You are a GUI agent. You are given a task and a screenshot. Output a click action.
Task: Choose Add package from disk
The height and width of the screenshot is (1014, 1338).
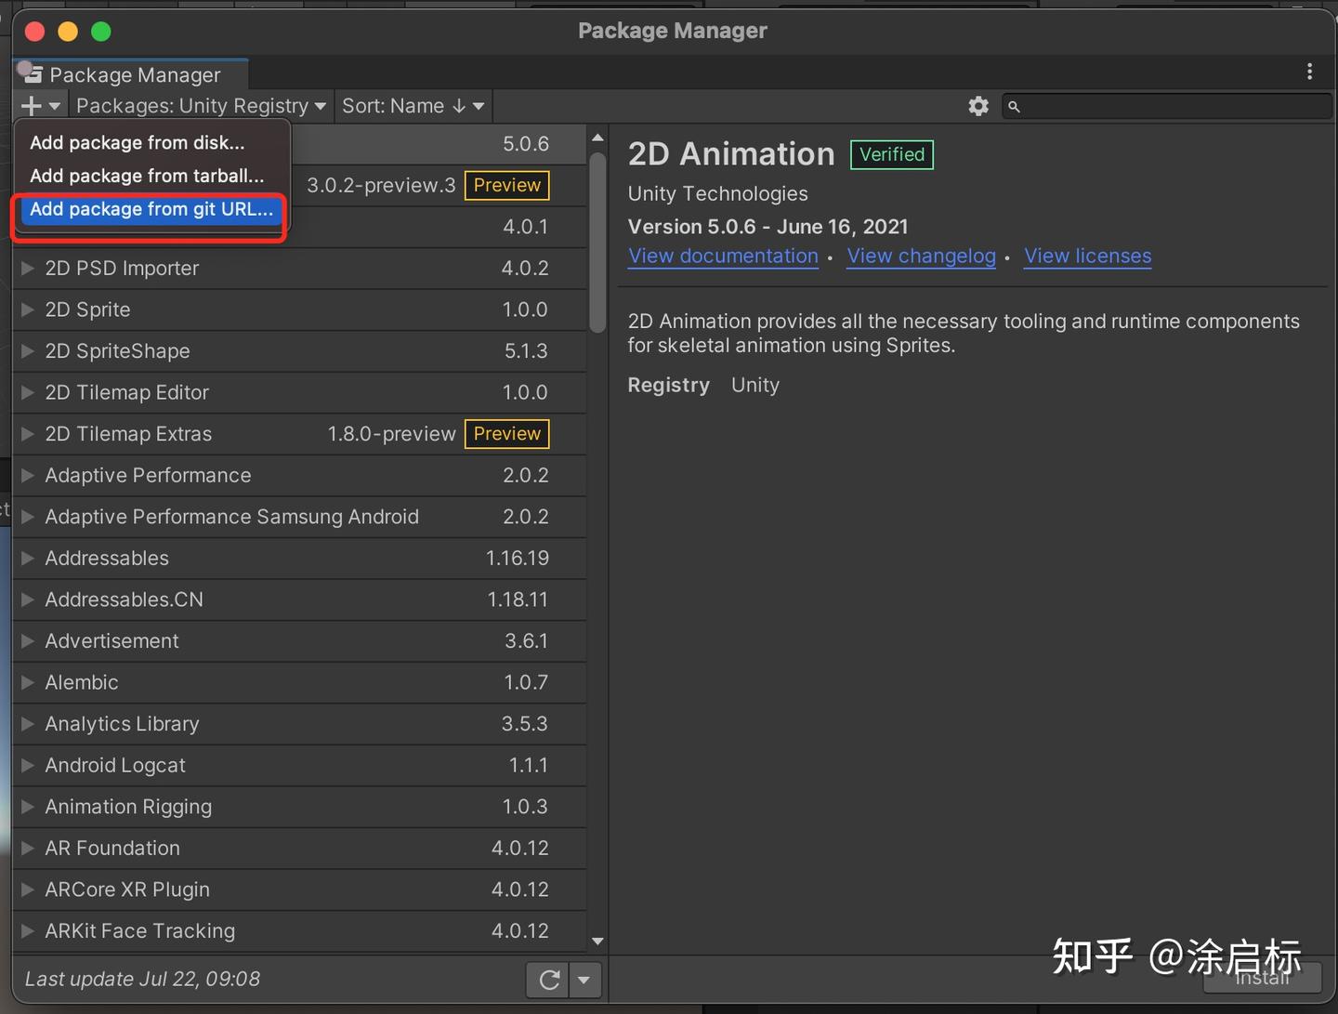click(x=138, y=142)
